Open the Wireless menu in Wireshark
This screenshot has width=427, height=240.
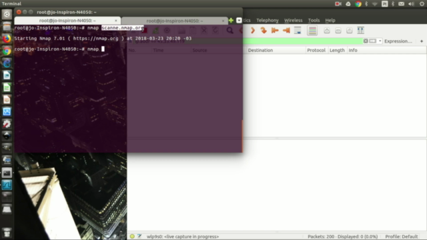click(x=294, y=21)
